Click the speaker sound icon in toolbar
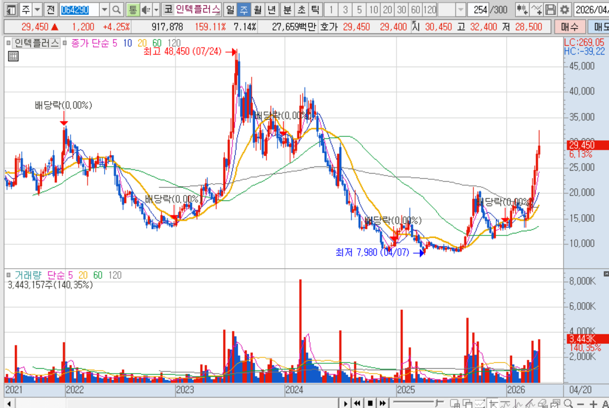 pyautogui.click(x=146, y=10)
